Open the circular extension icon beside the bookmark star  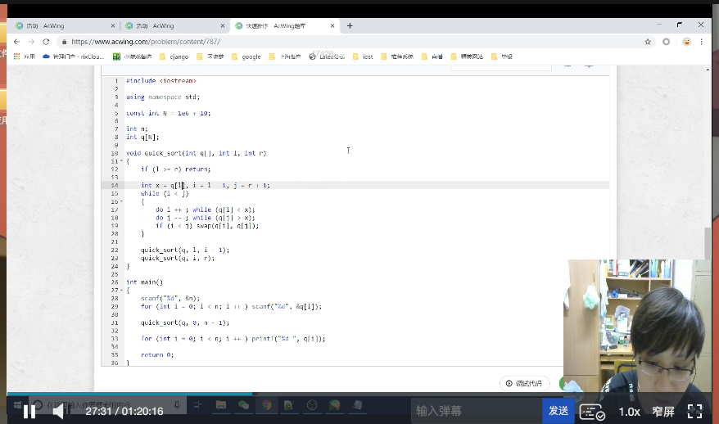pyautogui.click(x=666, y=42)
